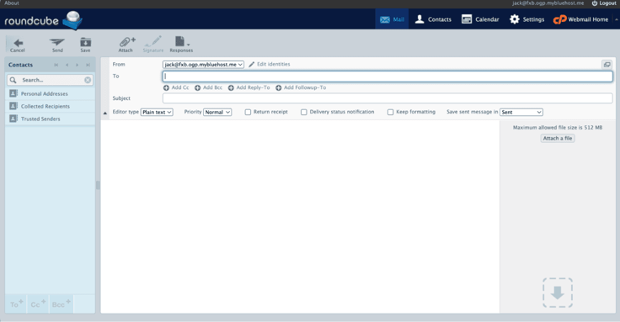
Task: Click the roundcube logo
Action: (43, 20)
